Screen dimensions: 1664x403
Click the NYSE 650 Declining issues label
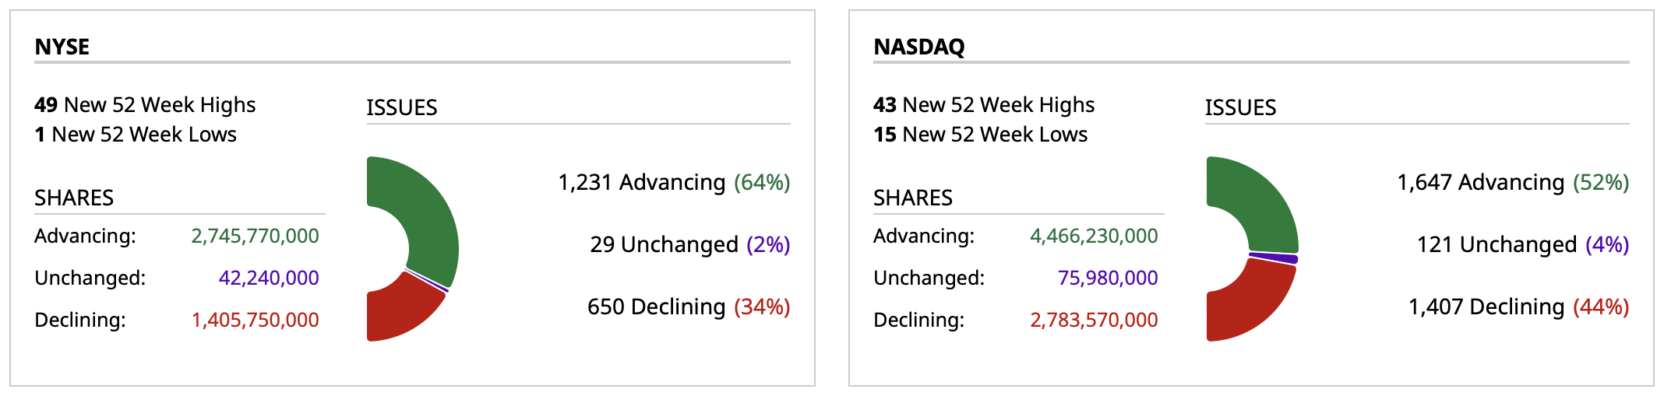point(689,307)
